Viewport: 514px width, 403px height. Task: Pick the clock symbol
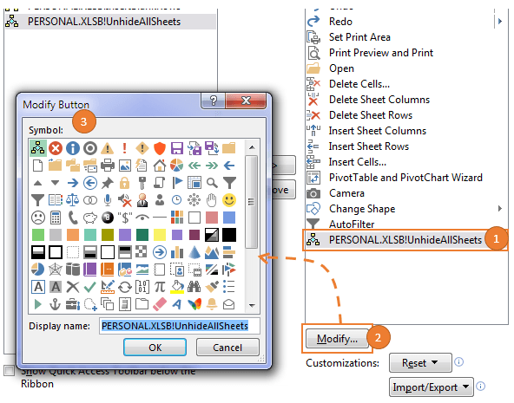coord(177,200)
